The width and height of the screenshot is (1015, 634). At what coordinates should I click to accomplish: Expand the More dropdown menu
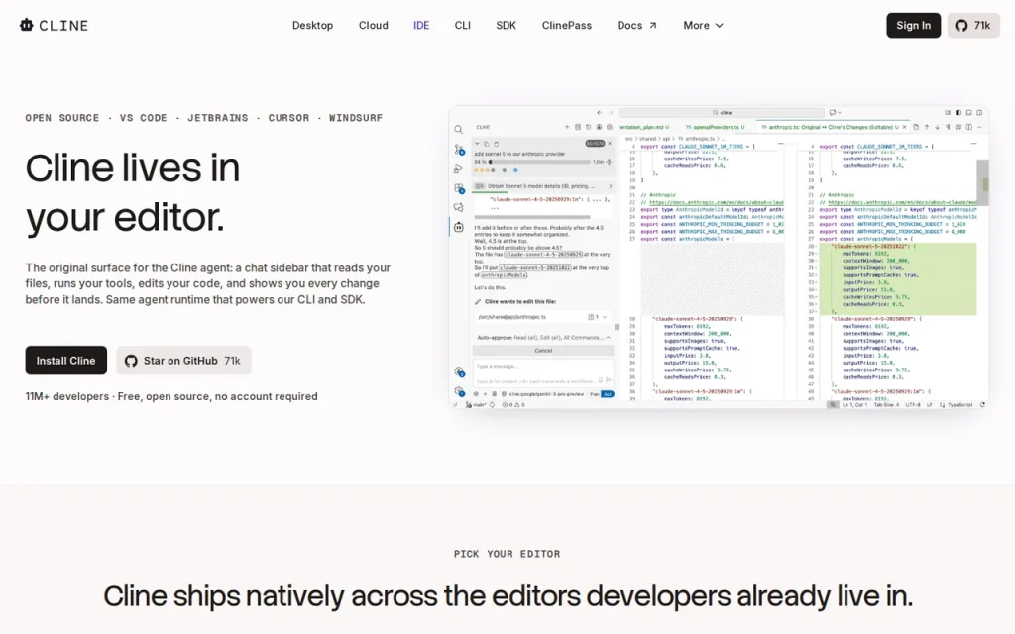point(703,25)
